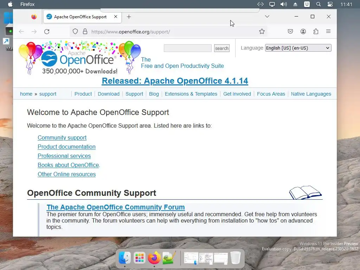360x270 pixels.
Task: Open the Save to Pocket icon
Action: click(290, 31)
